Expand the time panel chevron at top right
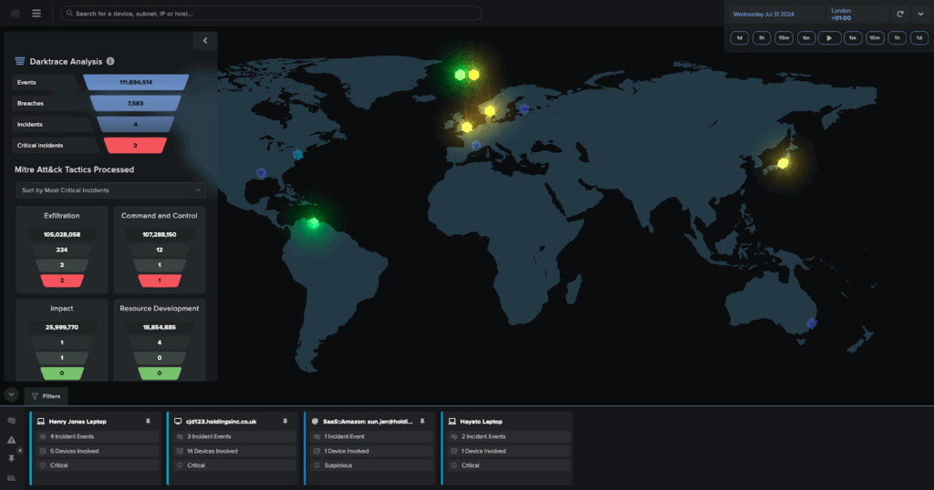 [x=919, y=14]
